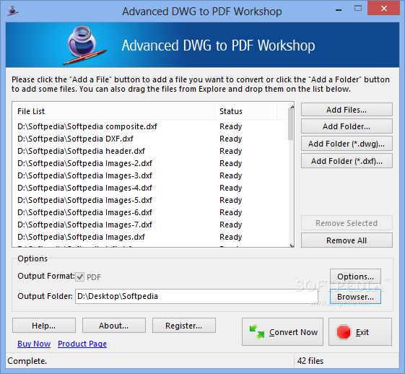Click the Remove All button
The width and height of the screenshot is (405, 374).
(x=347, y=240)
